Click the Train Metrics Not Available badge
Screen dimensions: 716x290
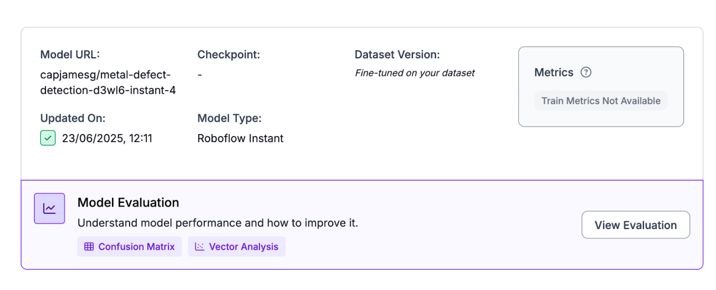pyautogui.click(x=601, y=101)
